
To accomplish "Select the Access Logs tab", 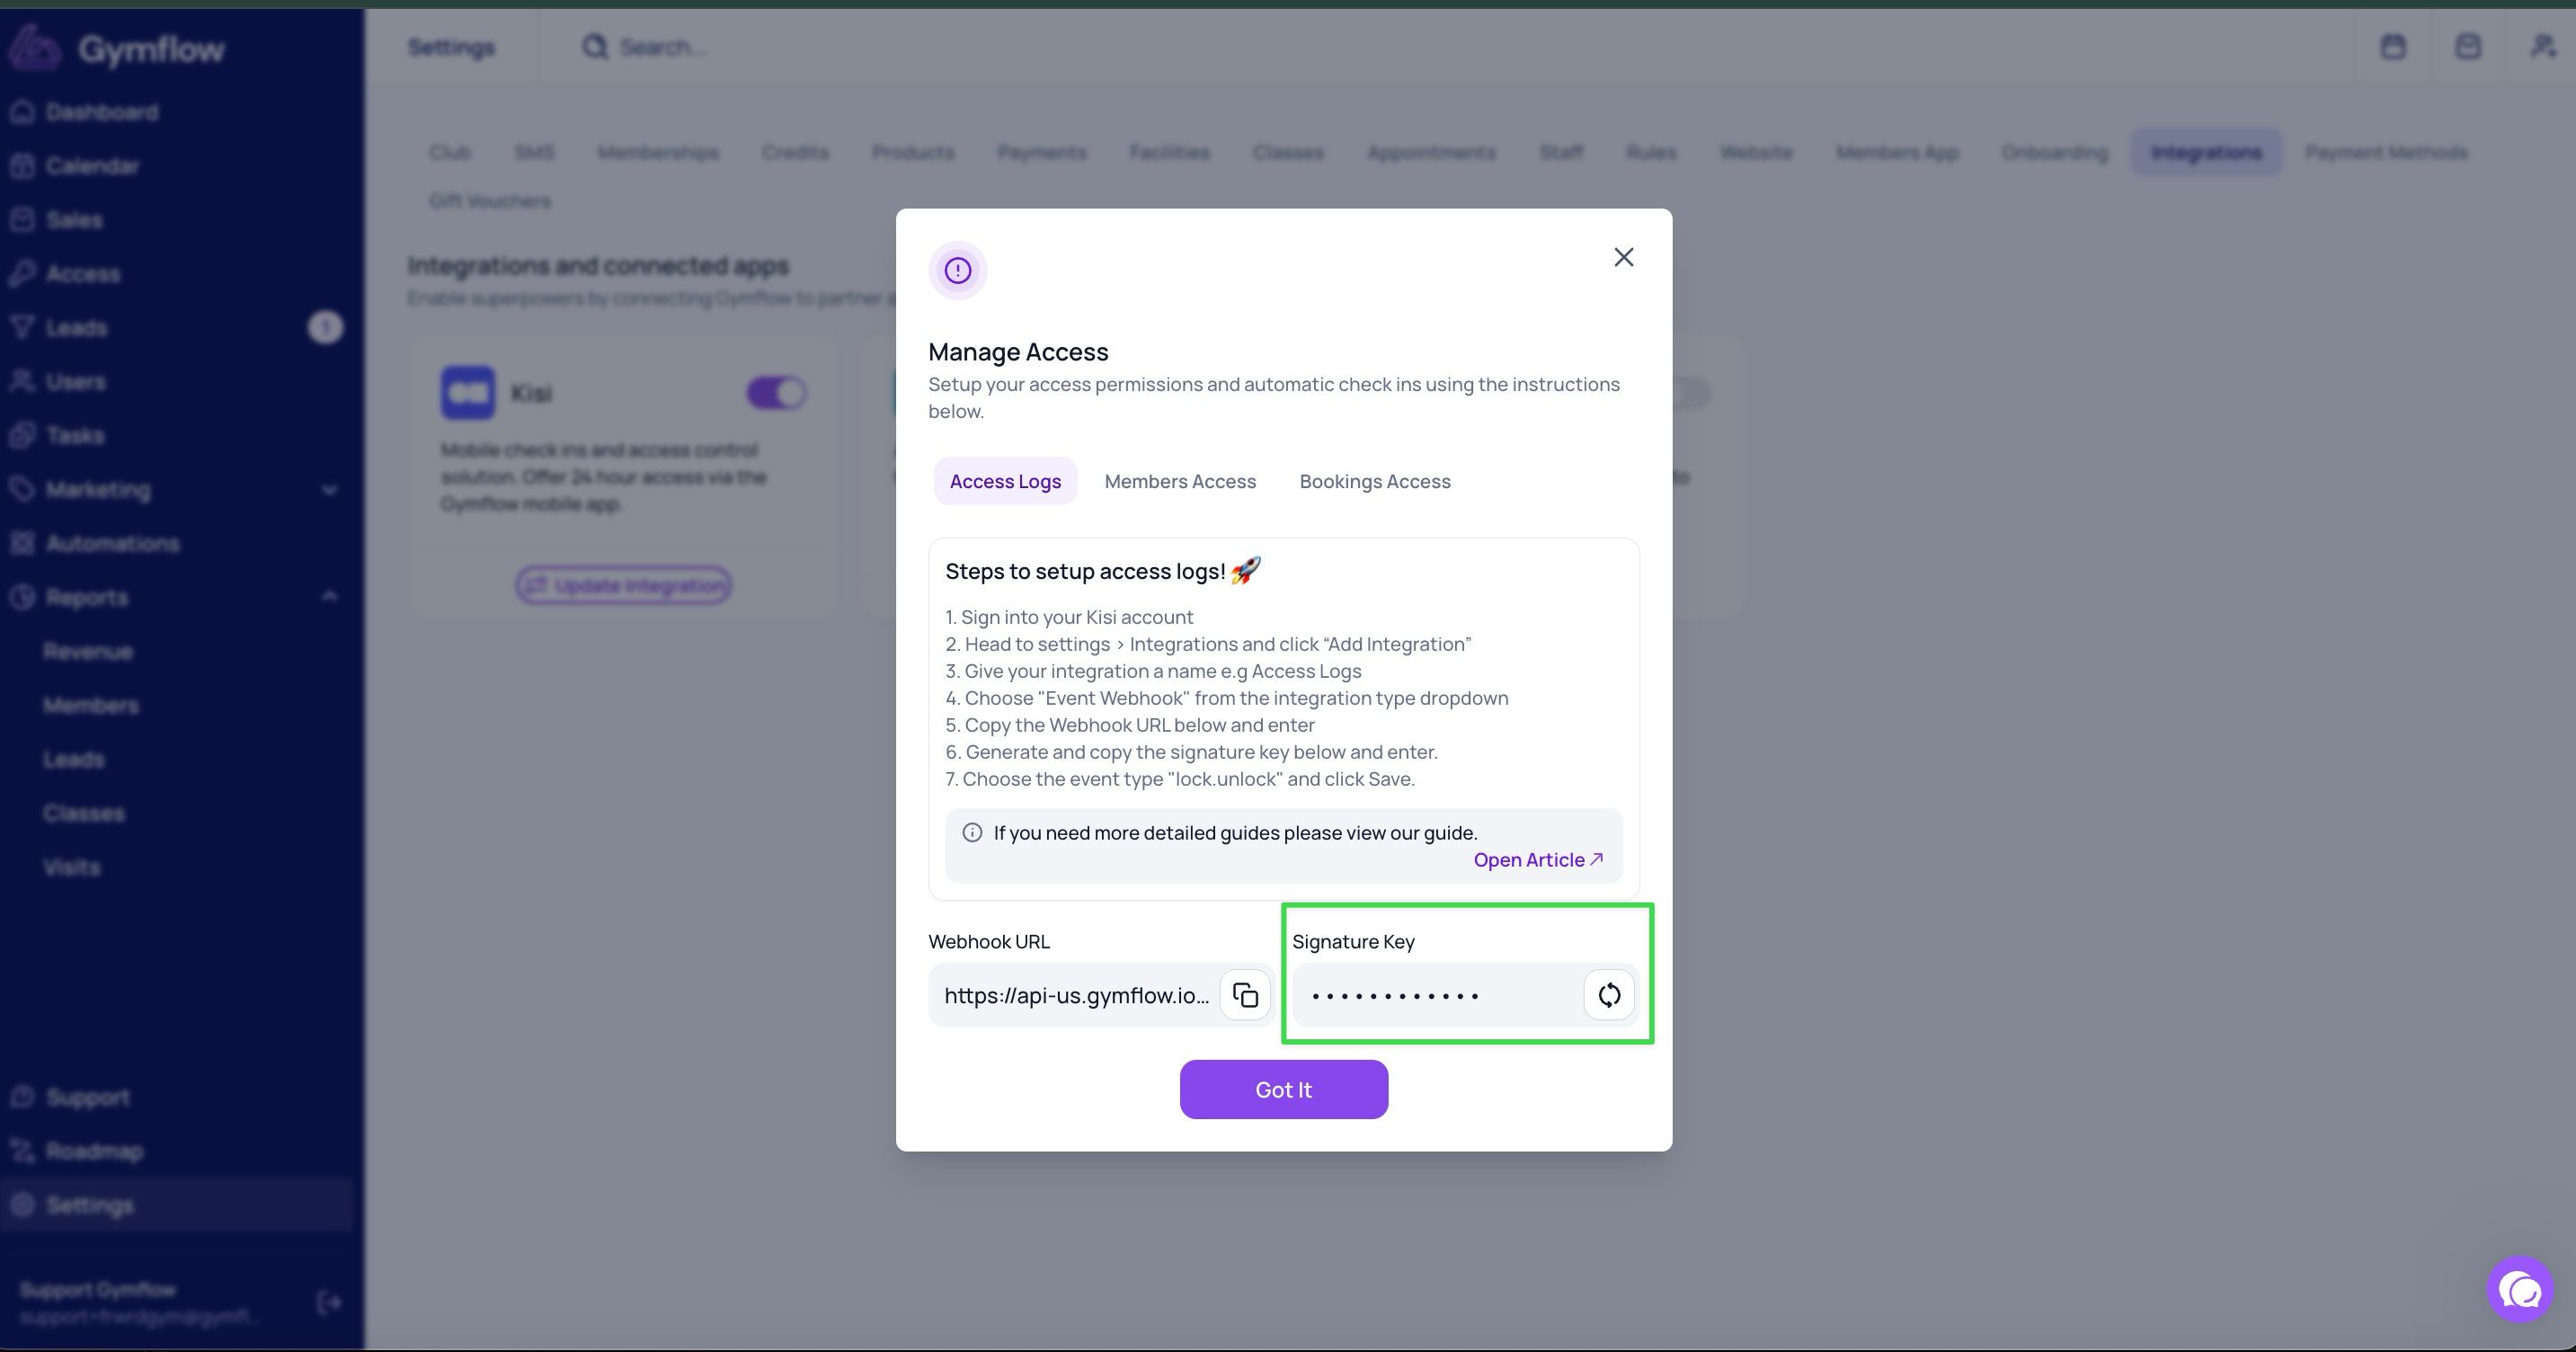I will tap(1005, 481).
